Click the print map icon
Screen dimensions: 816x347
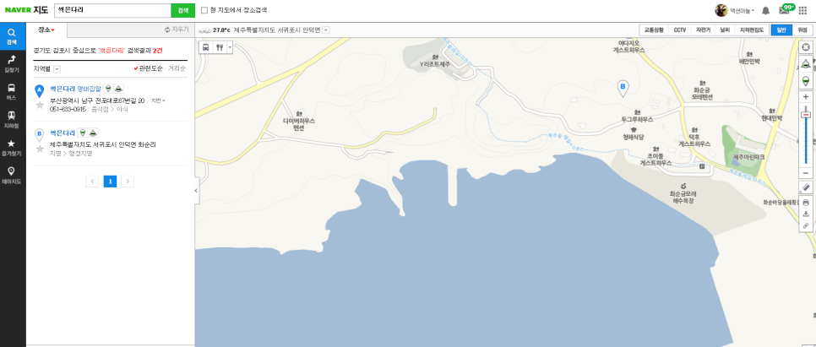pos(806,202)
